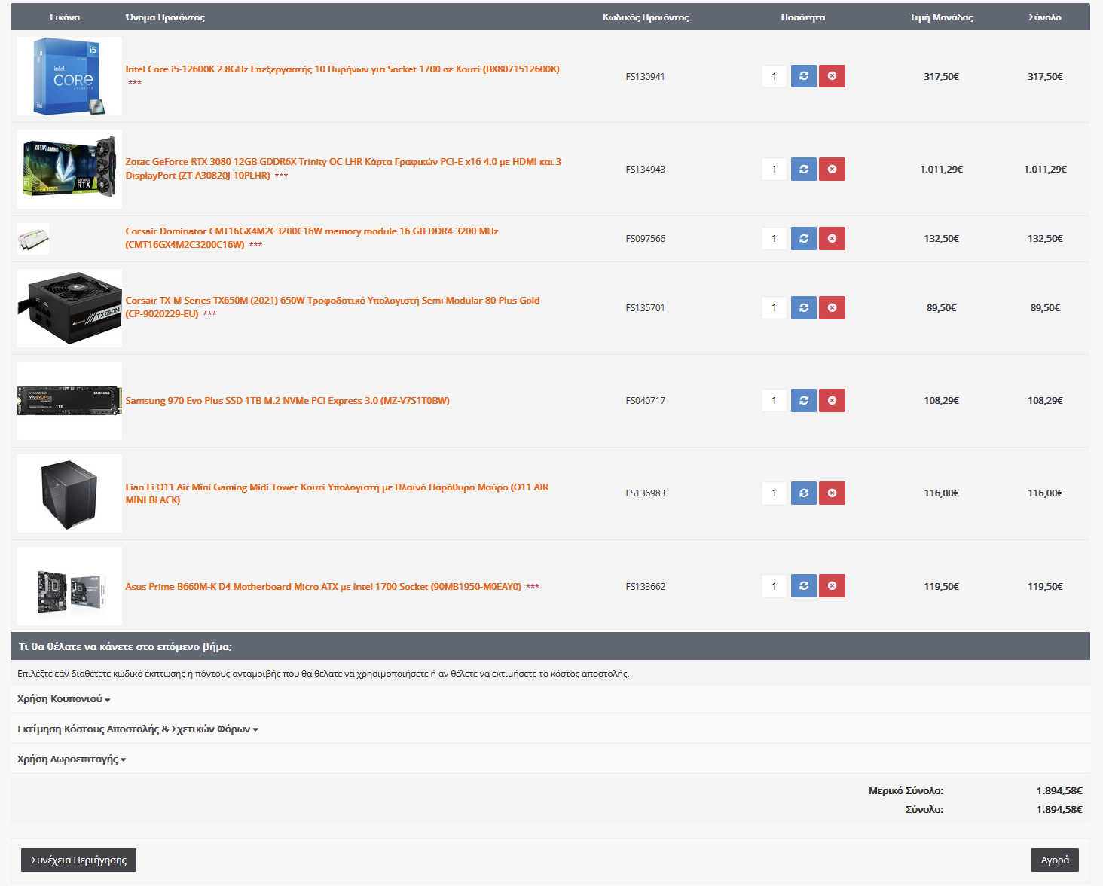The height and width of the screenshot is (886, 1103).
Task: Remove Intel Core i5-12600K from cart
Action: [x=832, y=76]
